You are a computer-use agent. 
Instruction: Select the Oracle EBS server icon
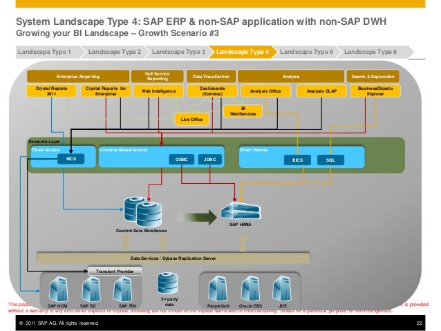pyautogui.click(x=250, y=289)
